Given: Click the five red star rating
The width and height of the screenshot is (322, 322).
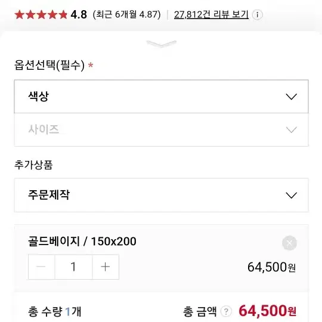Looking at the screenshot, I should (41, 15).
